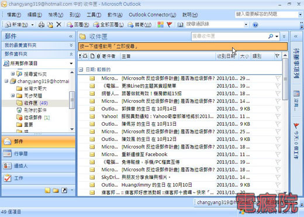This screenshot has width=304, height=217.
Task: Open the New item dropdown arrow
Action: point(33,25)
